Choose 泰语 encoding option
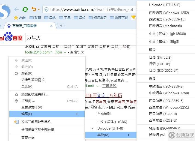 [166, 78]
